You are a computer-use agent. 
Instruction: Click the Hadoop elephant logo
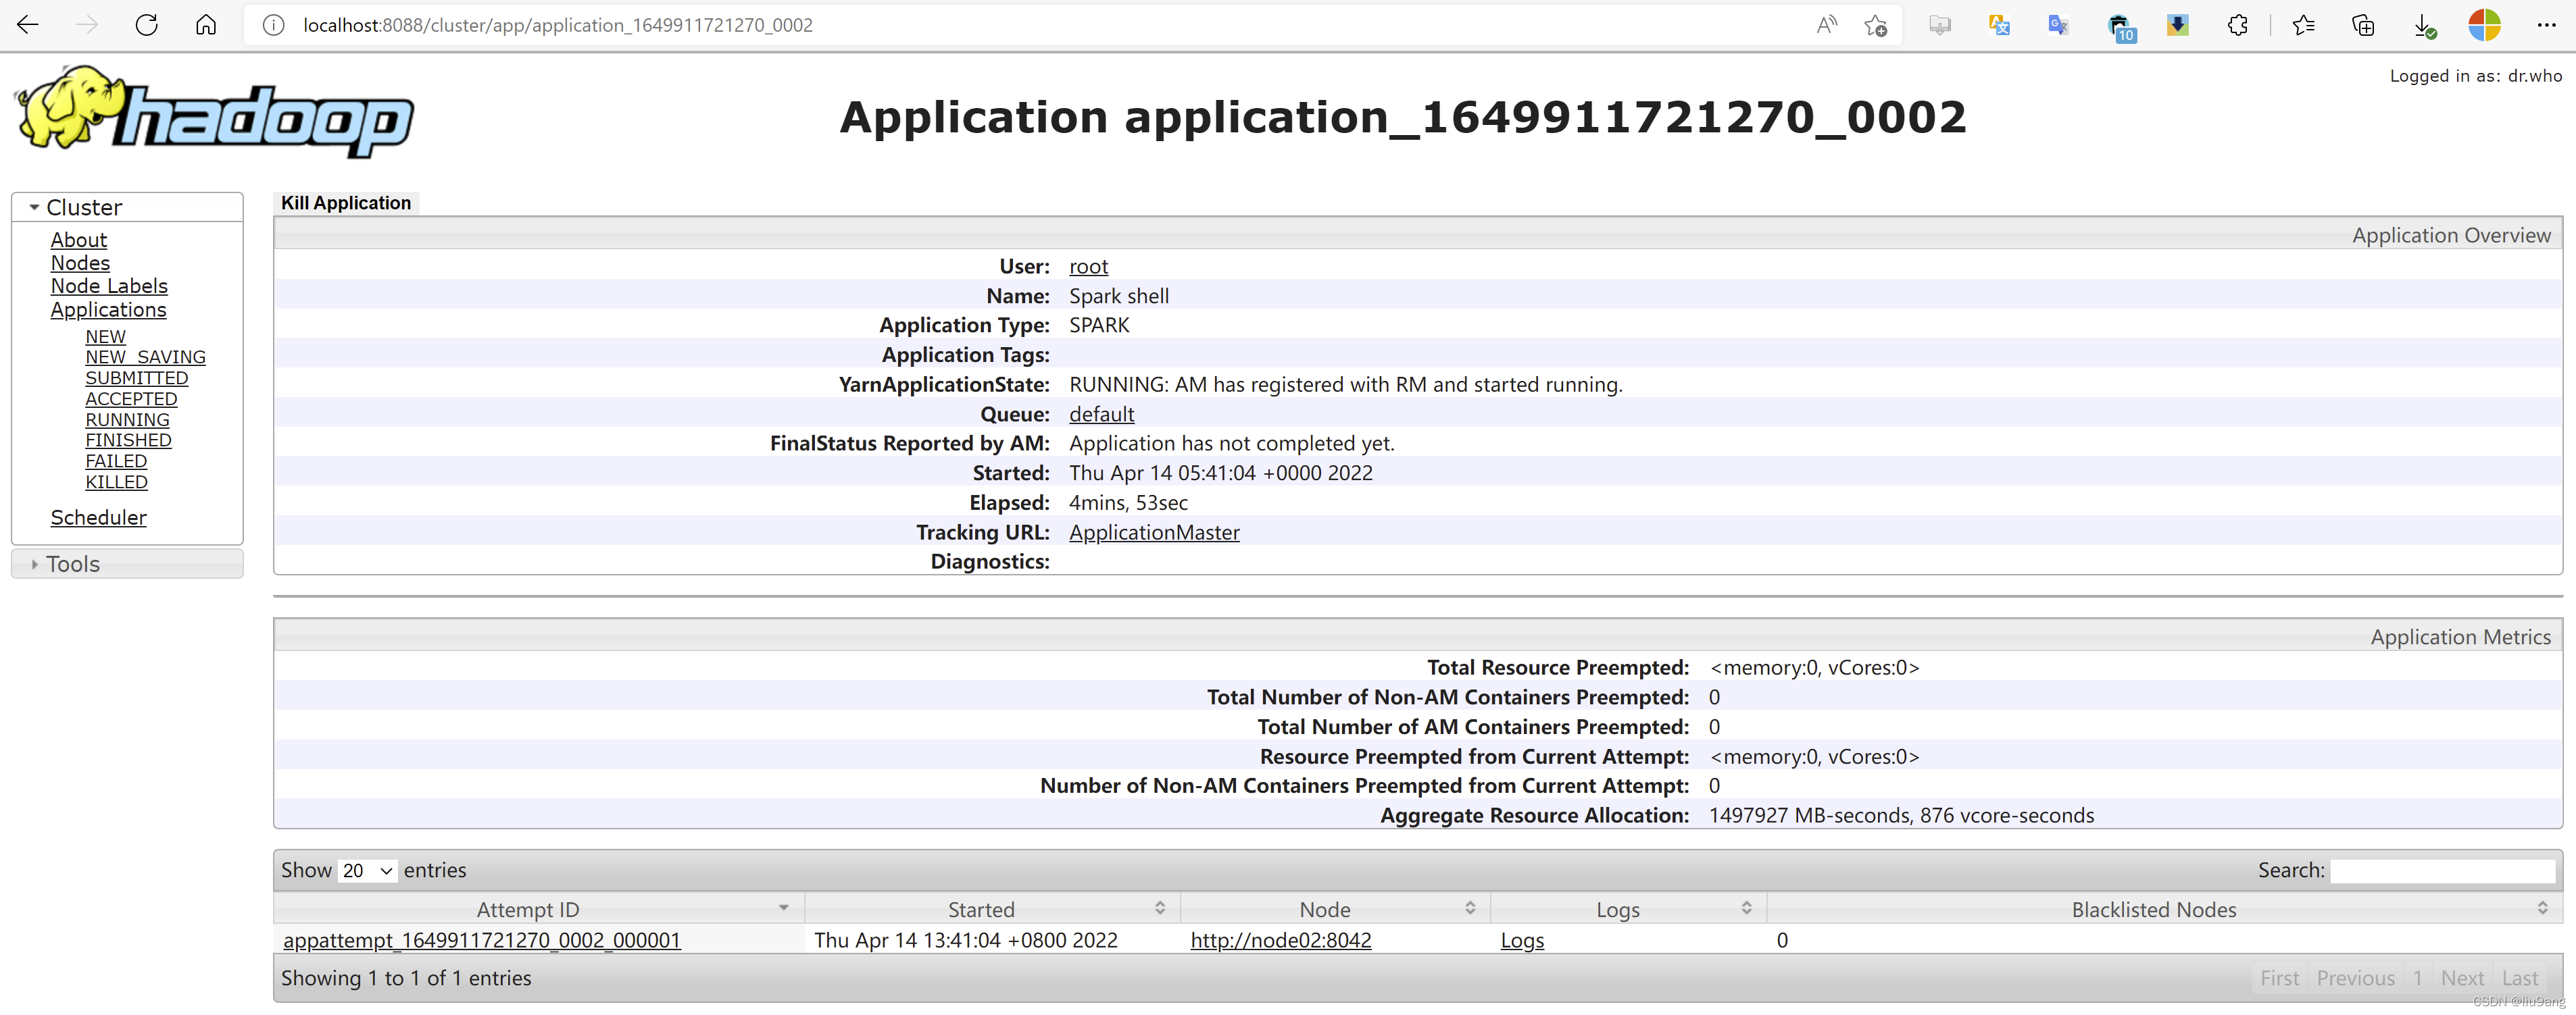(x=215, y=113)
